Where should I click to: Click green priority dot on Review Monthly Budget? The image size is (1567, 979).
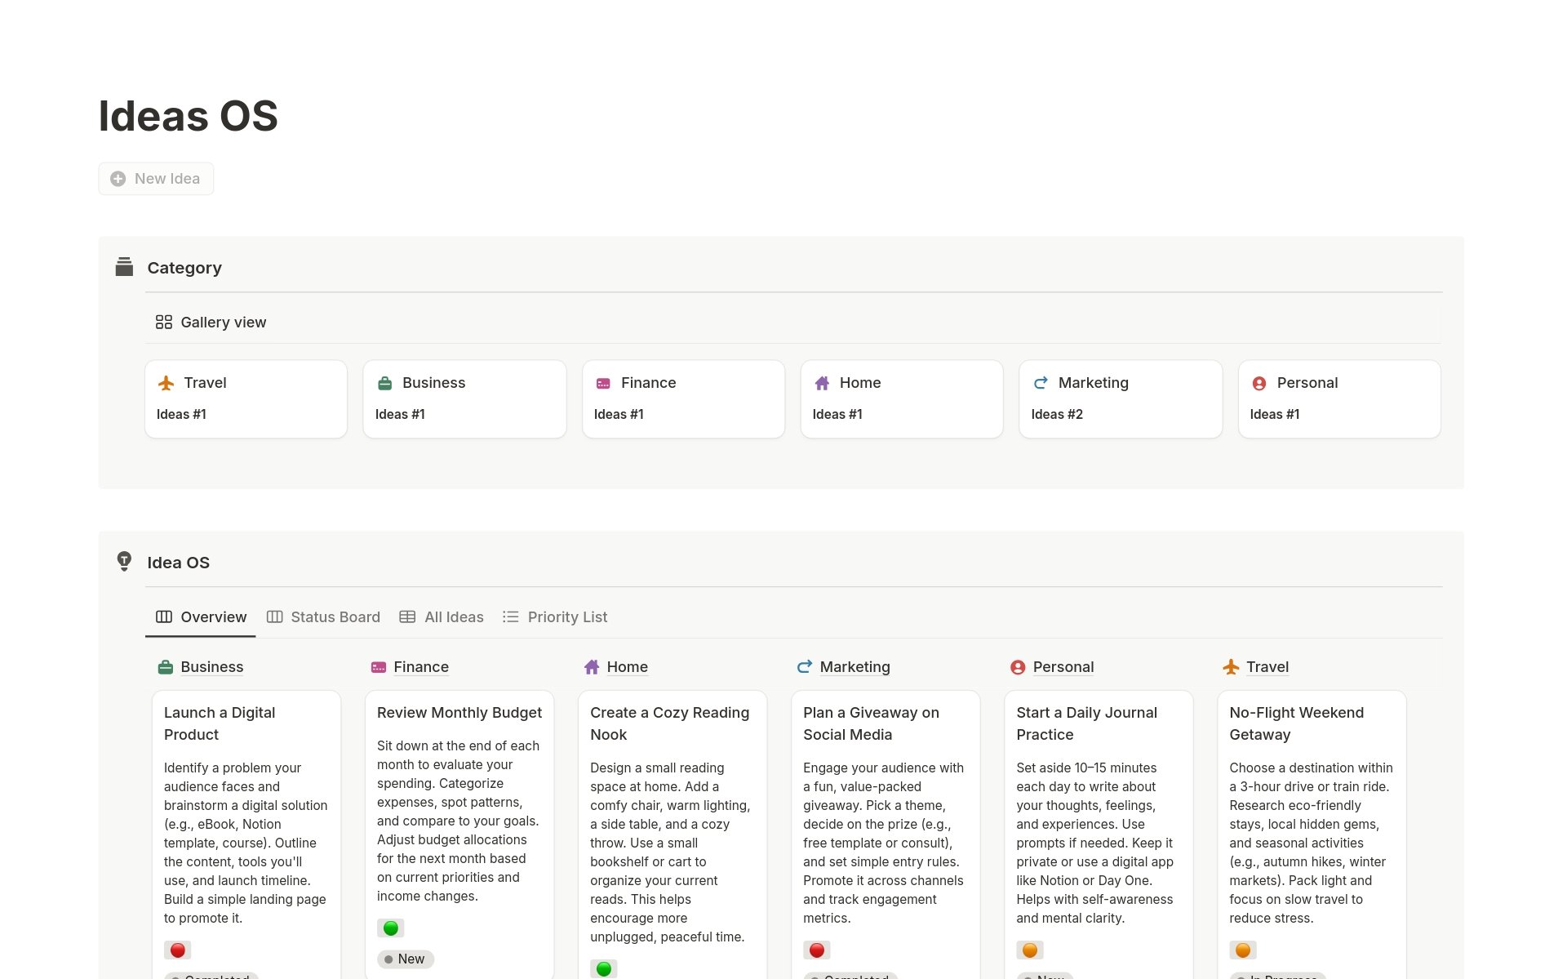(x=390, y=928)
